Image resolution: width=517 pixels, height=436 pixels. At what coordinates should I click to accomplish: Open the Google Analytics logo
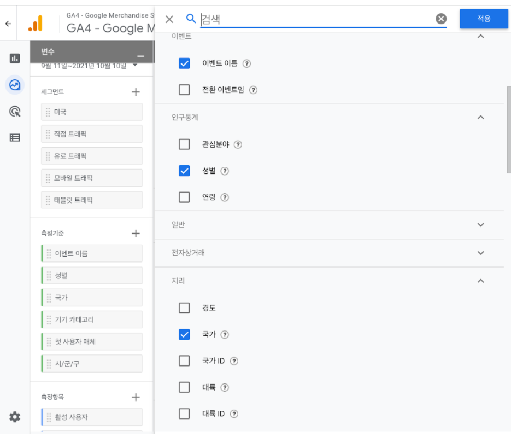click(x=36, y=24)
